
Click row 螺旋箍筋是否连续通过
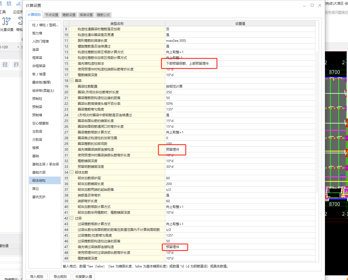(189, 46)
